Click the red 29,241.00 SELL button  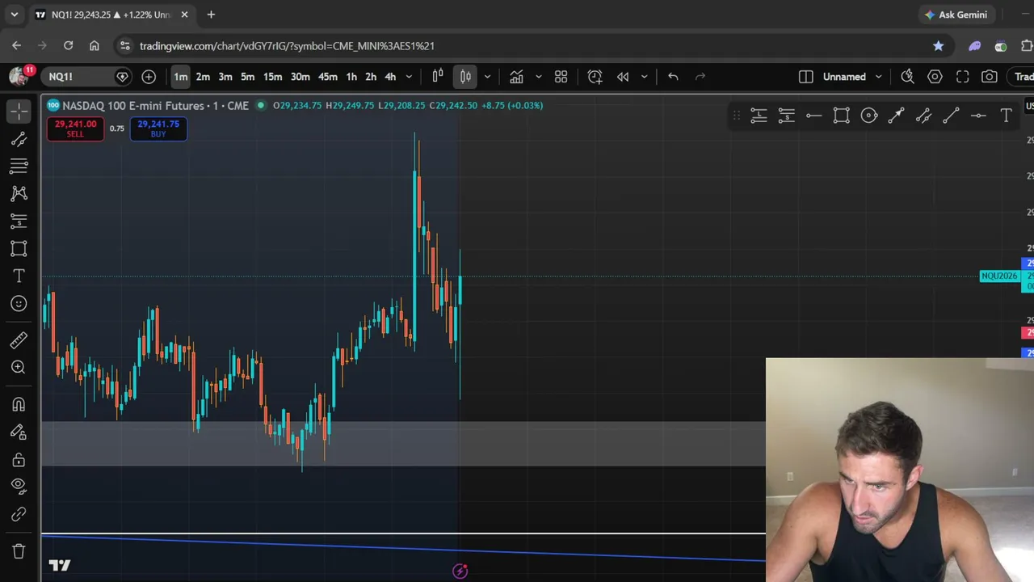pyautogui.click(x=75, y=129)
